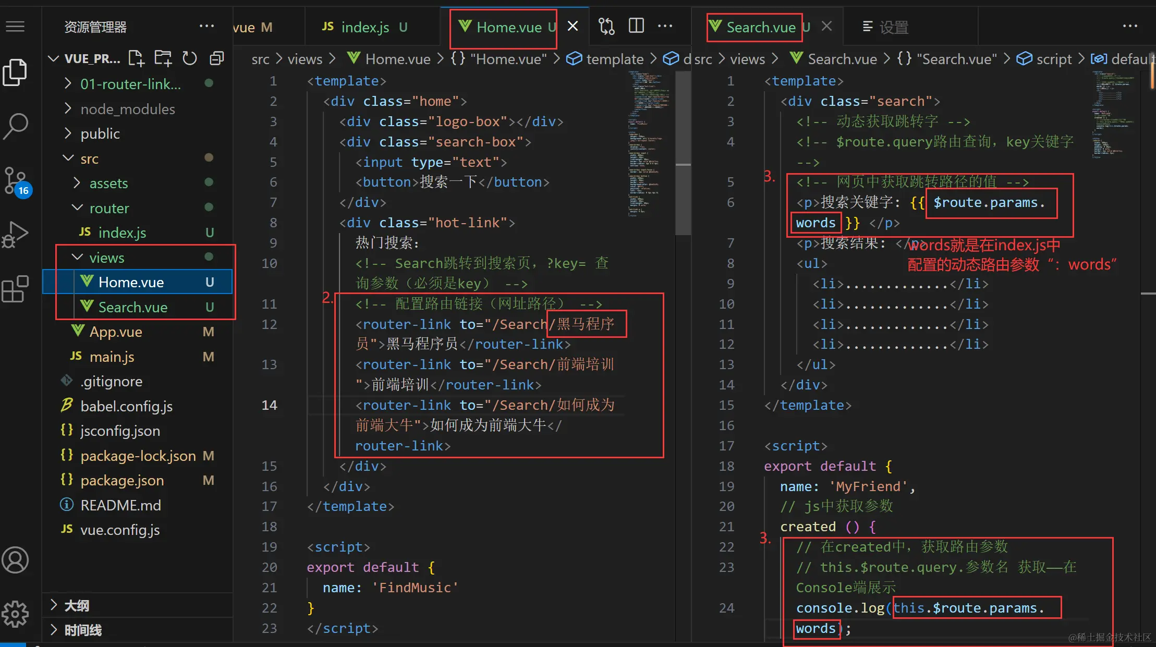The image size is (1156, 647).
Task: Split the editor to the right
Action: [x=636, y=26]
